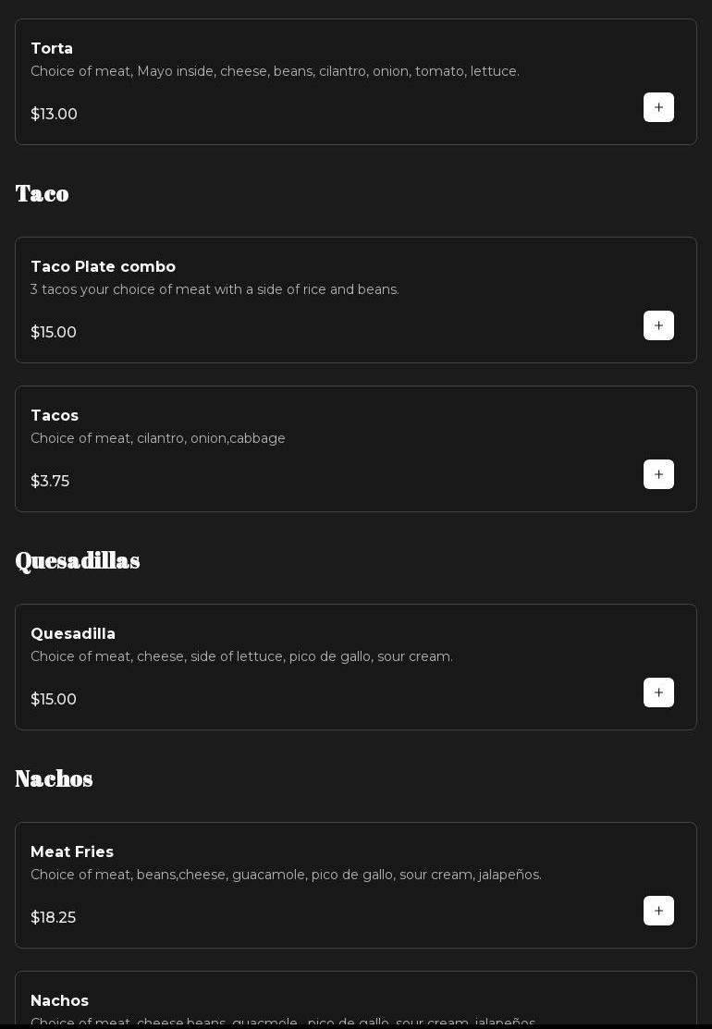Click the Meat Fries description text

(x=286, y=875)
